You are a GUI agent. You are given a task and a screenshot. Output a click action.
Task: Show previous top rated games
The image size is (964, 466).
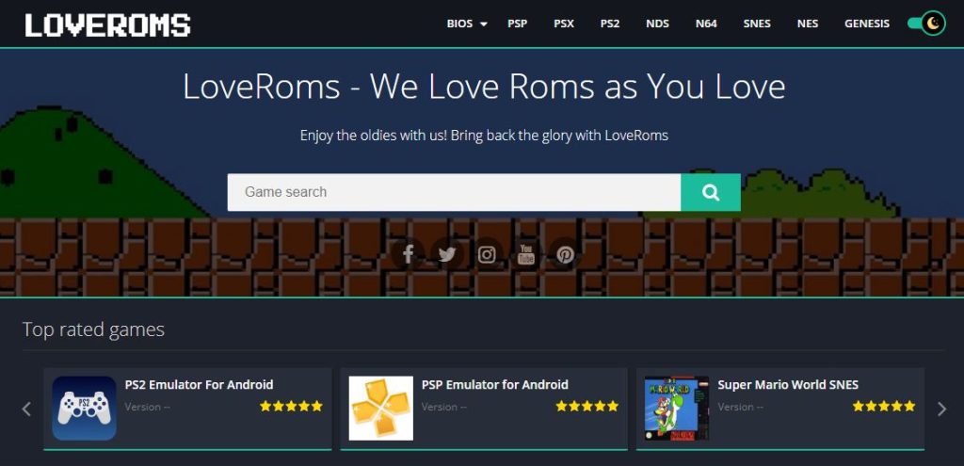26,409
